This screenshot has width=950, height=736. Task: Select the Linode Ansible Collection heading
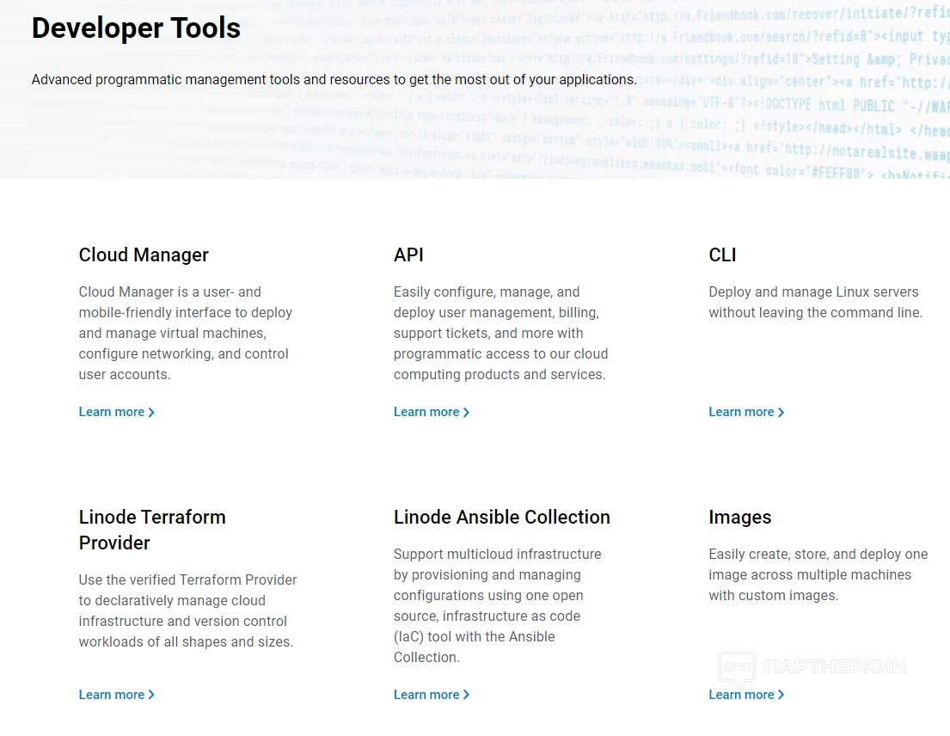(x=502, y=518)
